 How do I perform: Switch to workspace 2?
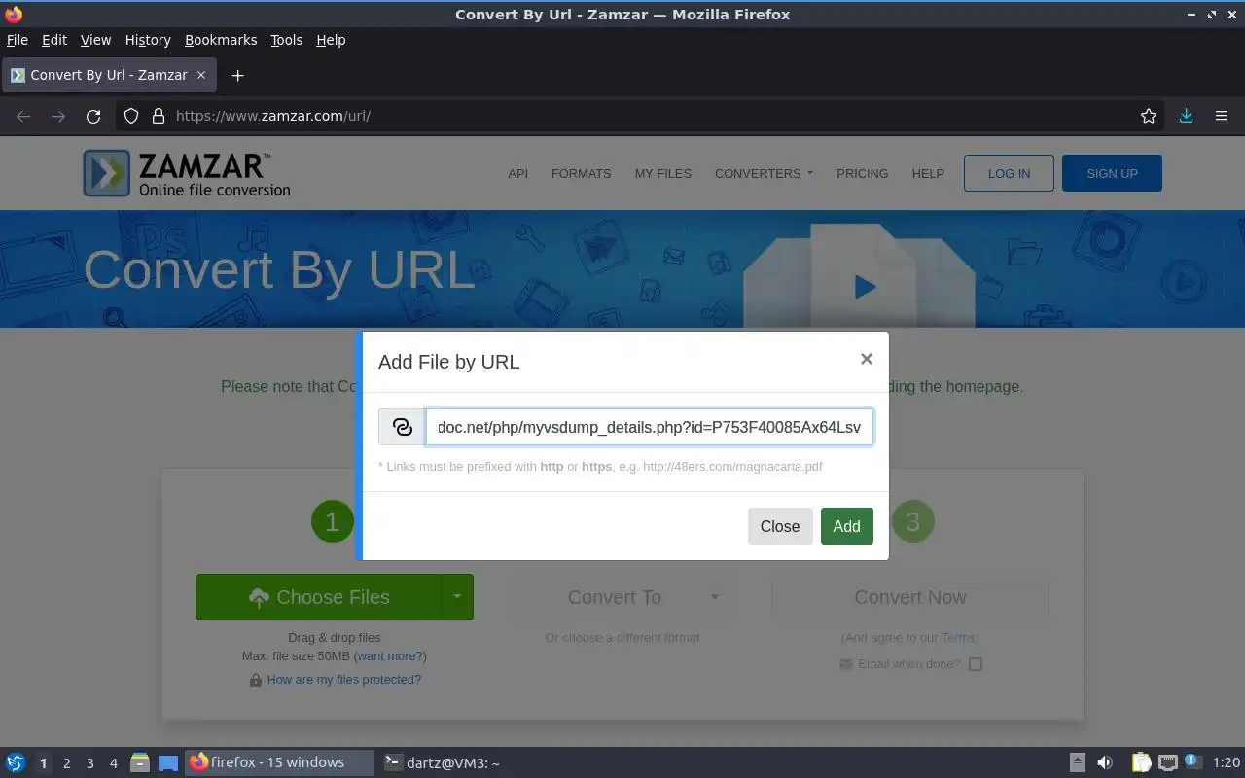tap(66, 763)
